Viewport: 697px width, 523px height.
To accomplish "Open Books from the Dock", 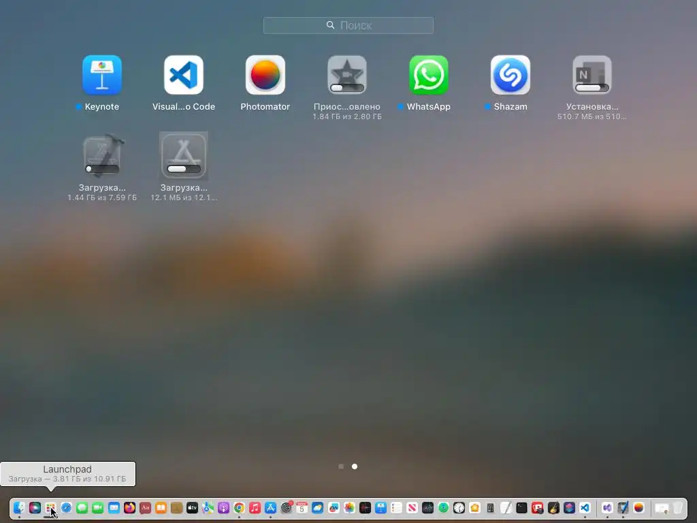I will pos(161,507).
